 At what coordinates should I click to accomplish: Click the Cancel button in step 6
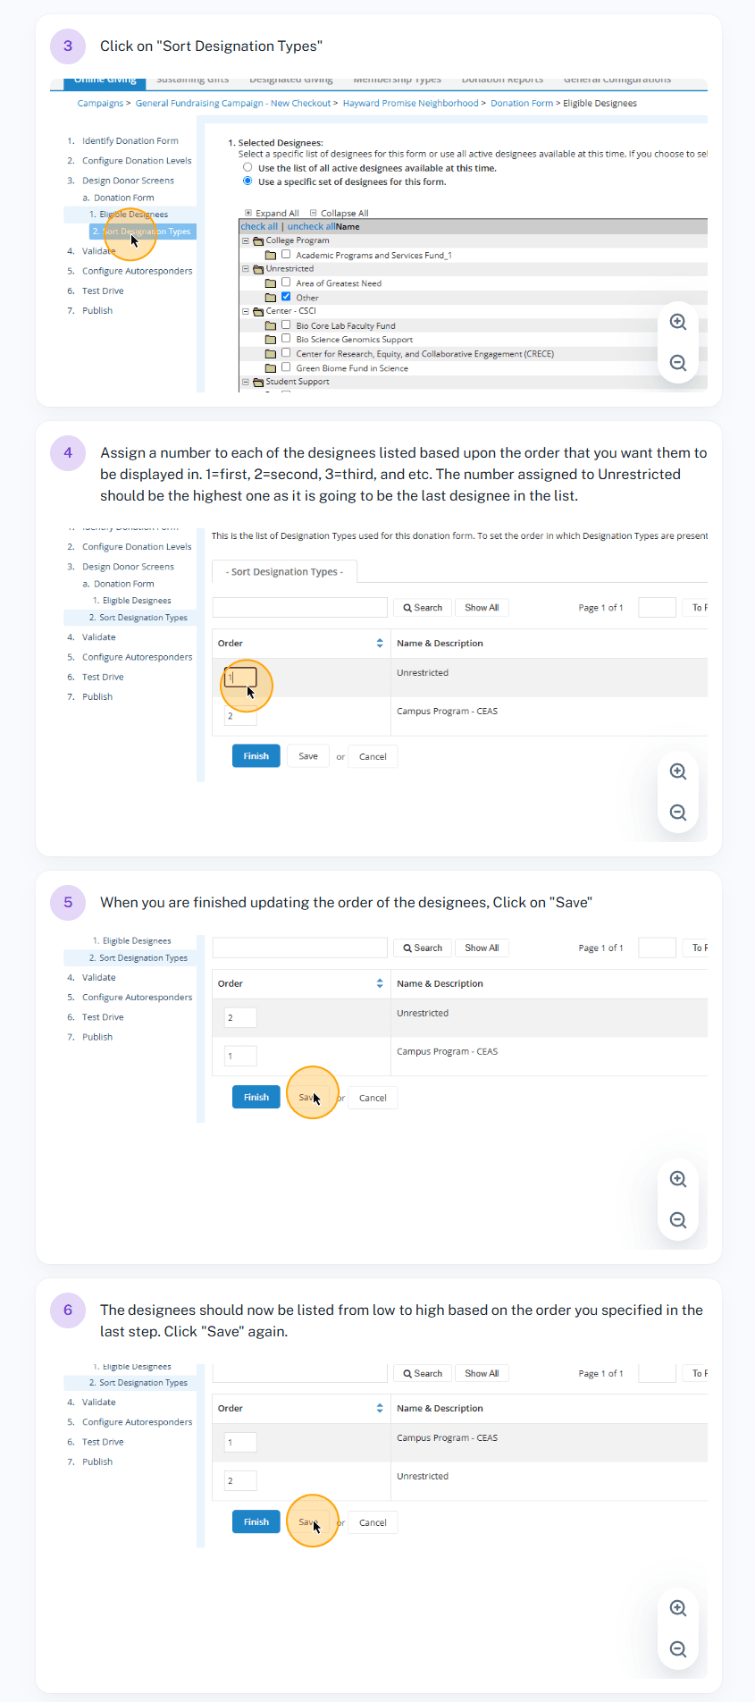373,1522
